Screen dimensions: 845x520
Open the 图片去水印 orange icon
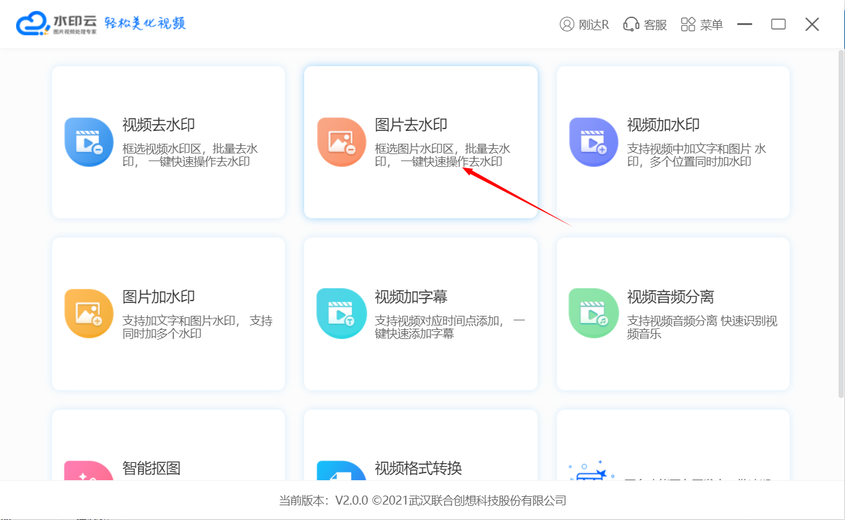coord(341,142)
